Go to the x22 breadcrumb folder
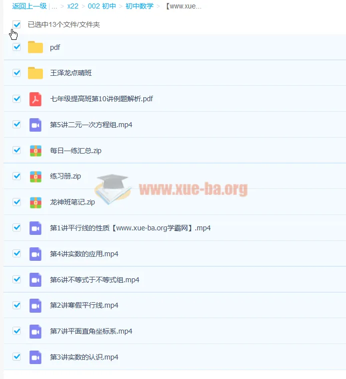The height and width of the screenshot is (379, 346). [x=73, y=6]
